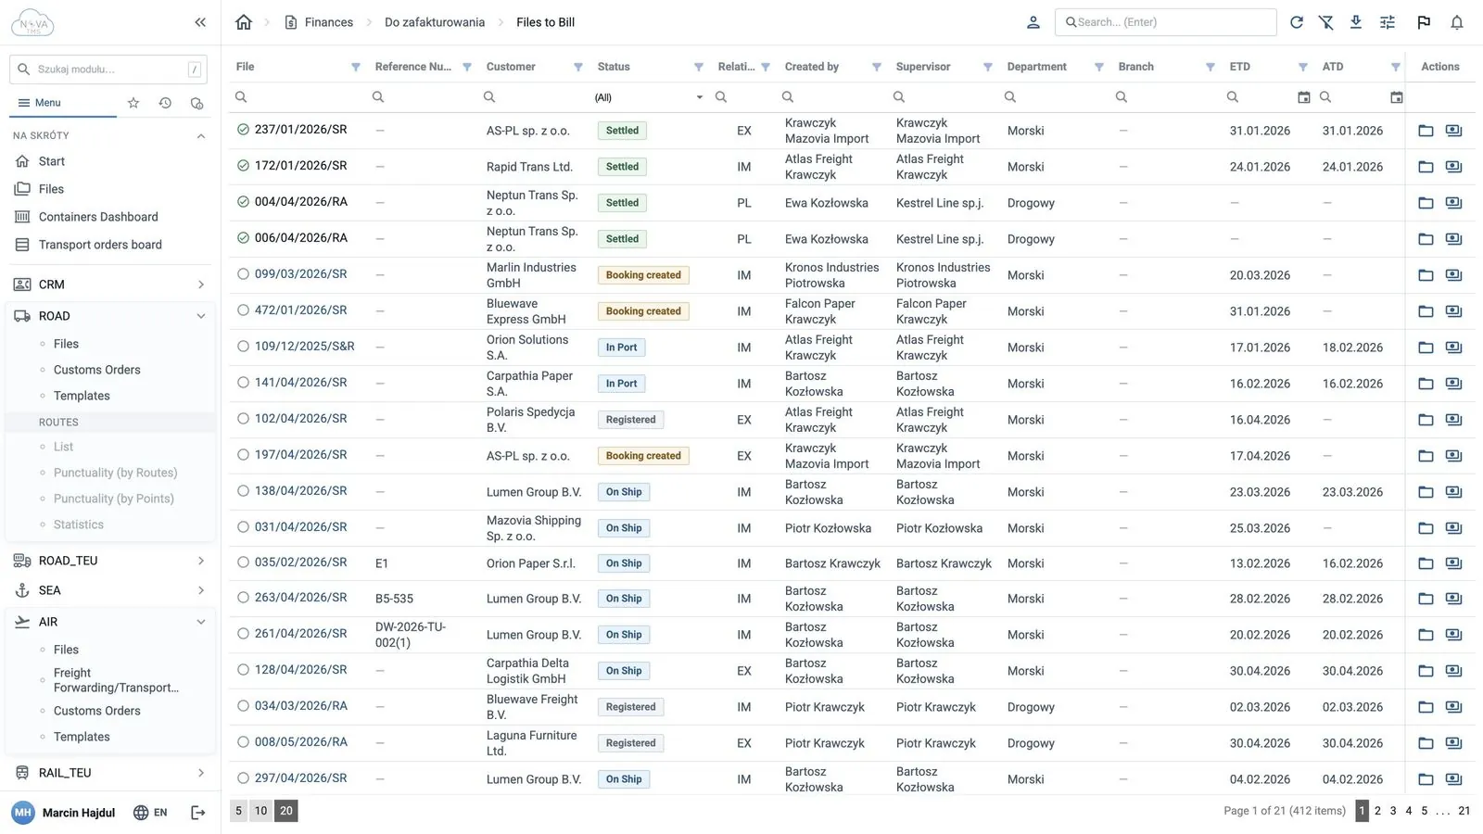Open history clock icon in sidebar
Viewport: 1483px width, 834px height.
[165, 103]
